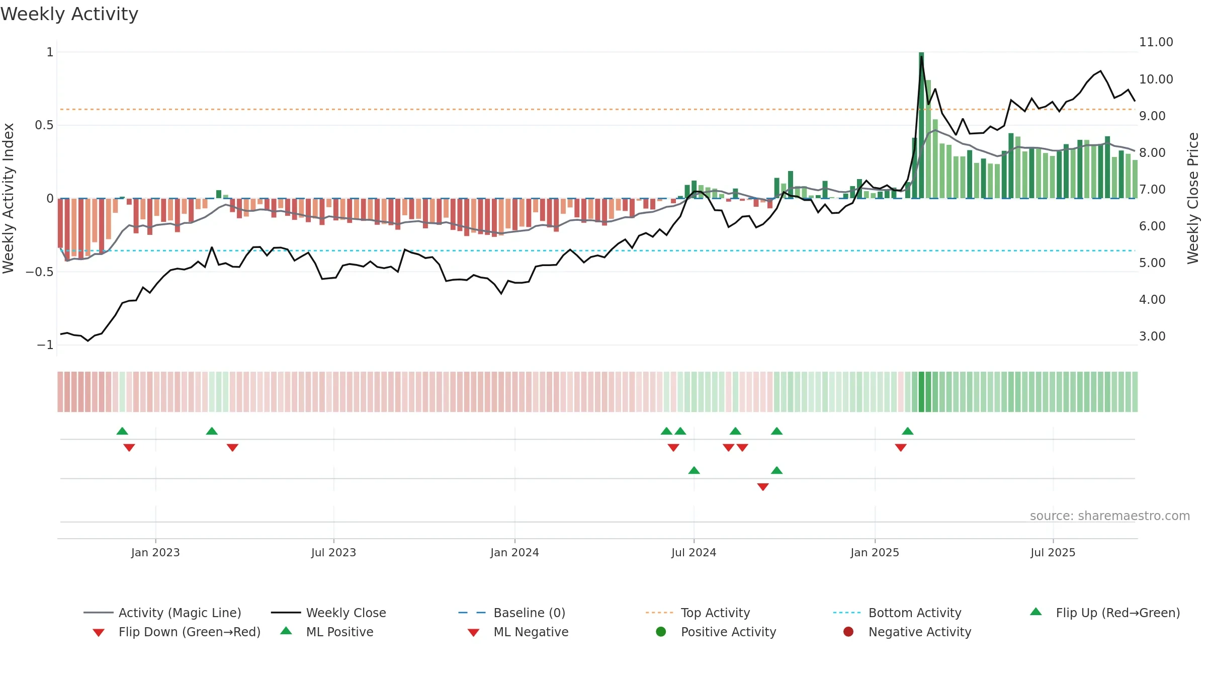
Task: Click the Jan 2024 axis label
Action: pos(514,552)
